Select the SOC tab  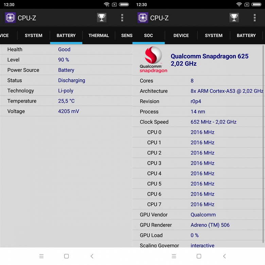pyautogui.click(x=148, y=35)
